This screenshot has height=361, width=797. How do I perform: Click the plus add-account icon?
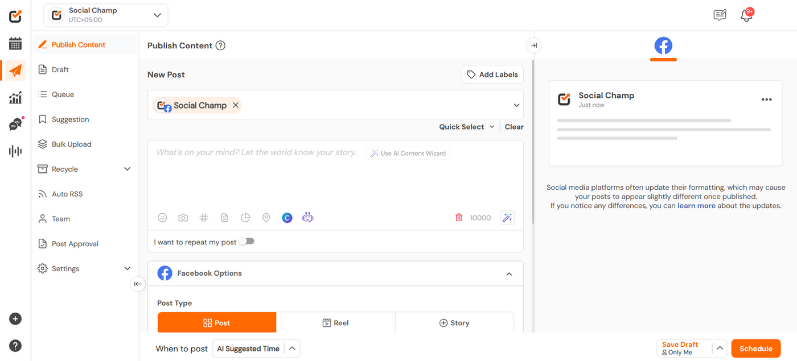[15, 319]
